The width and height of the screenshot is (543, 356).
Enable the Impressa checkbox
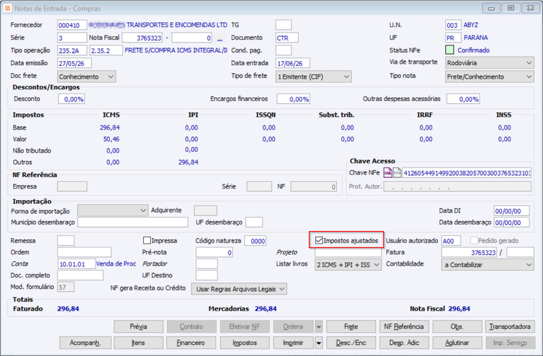pyautogui.click(x=147, y=241)
